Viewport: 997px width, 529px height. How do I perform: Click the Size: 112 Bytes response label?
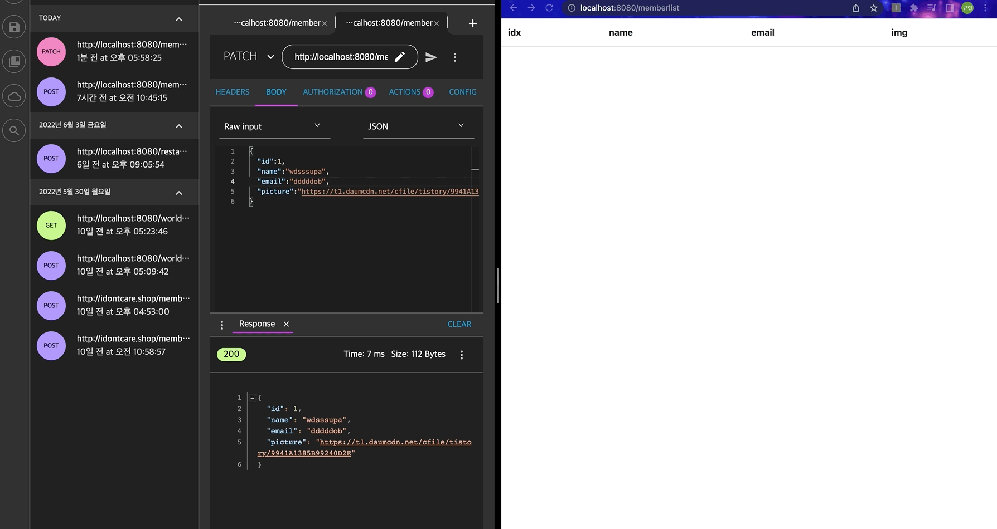[418, 354]
